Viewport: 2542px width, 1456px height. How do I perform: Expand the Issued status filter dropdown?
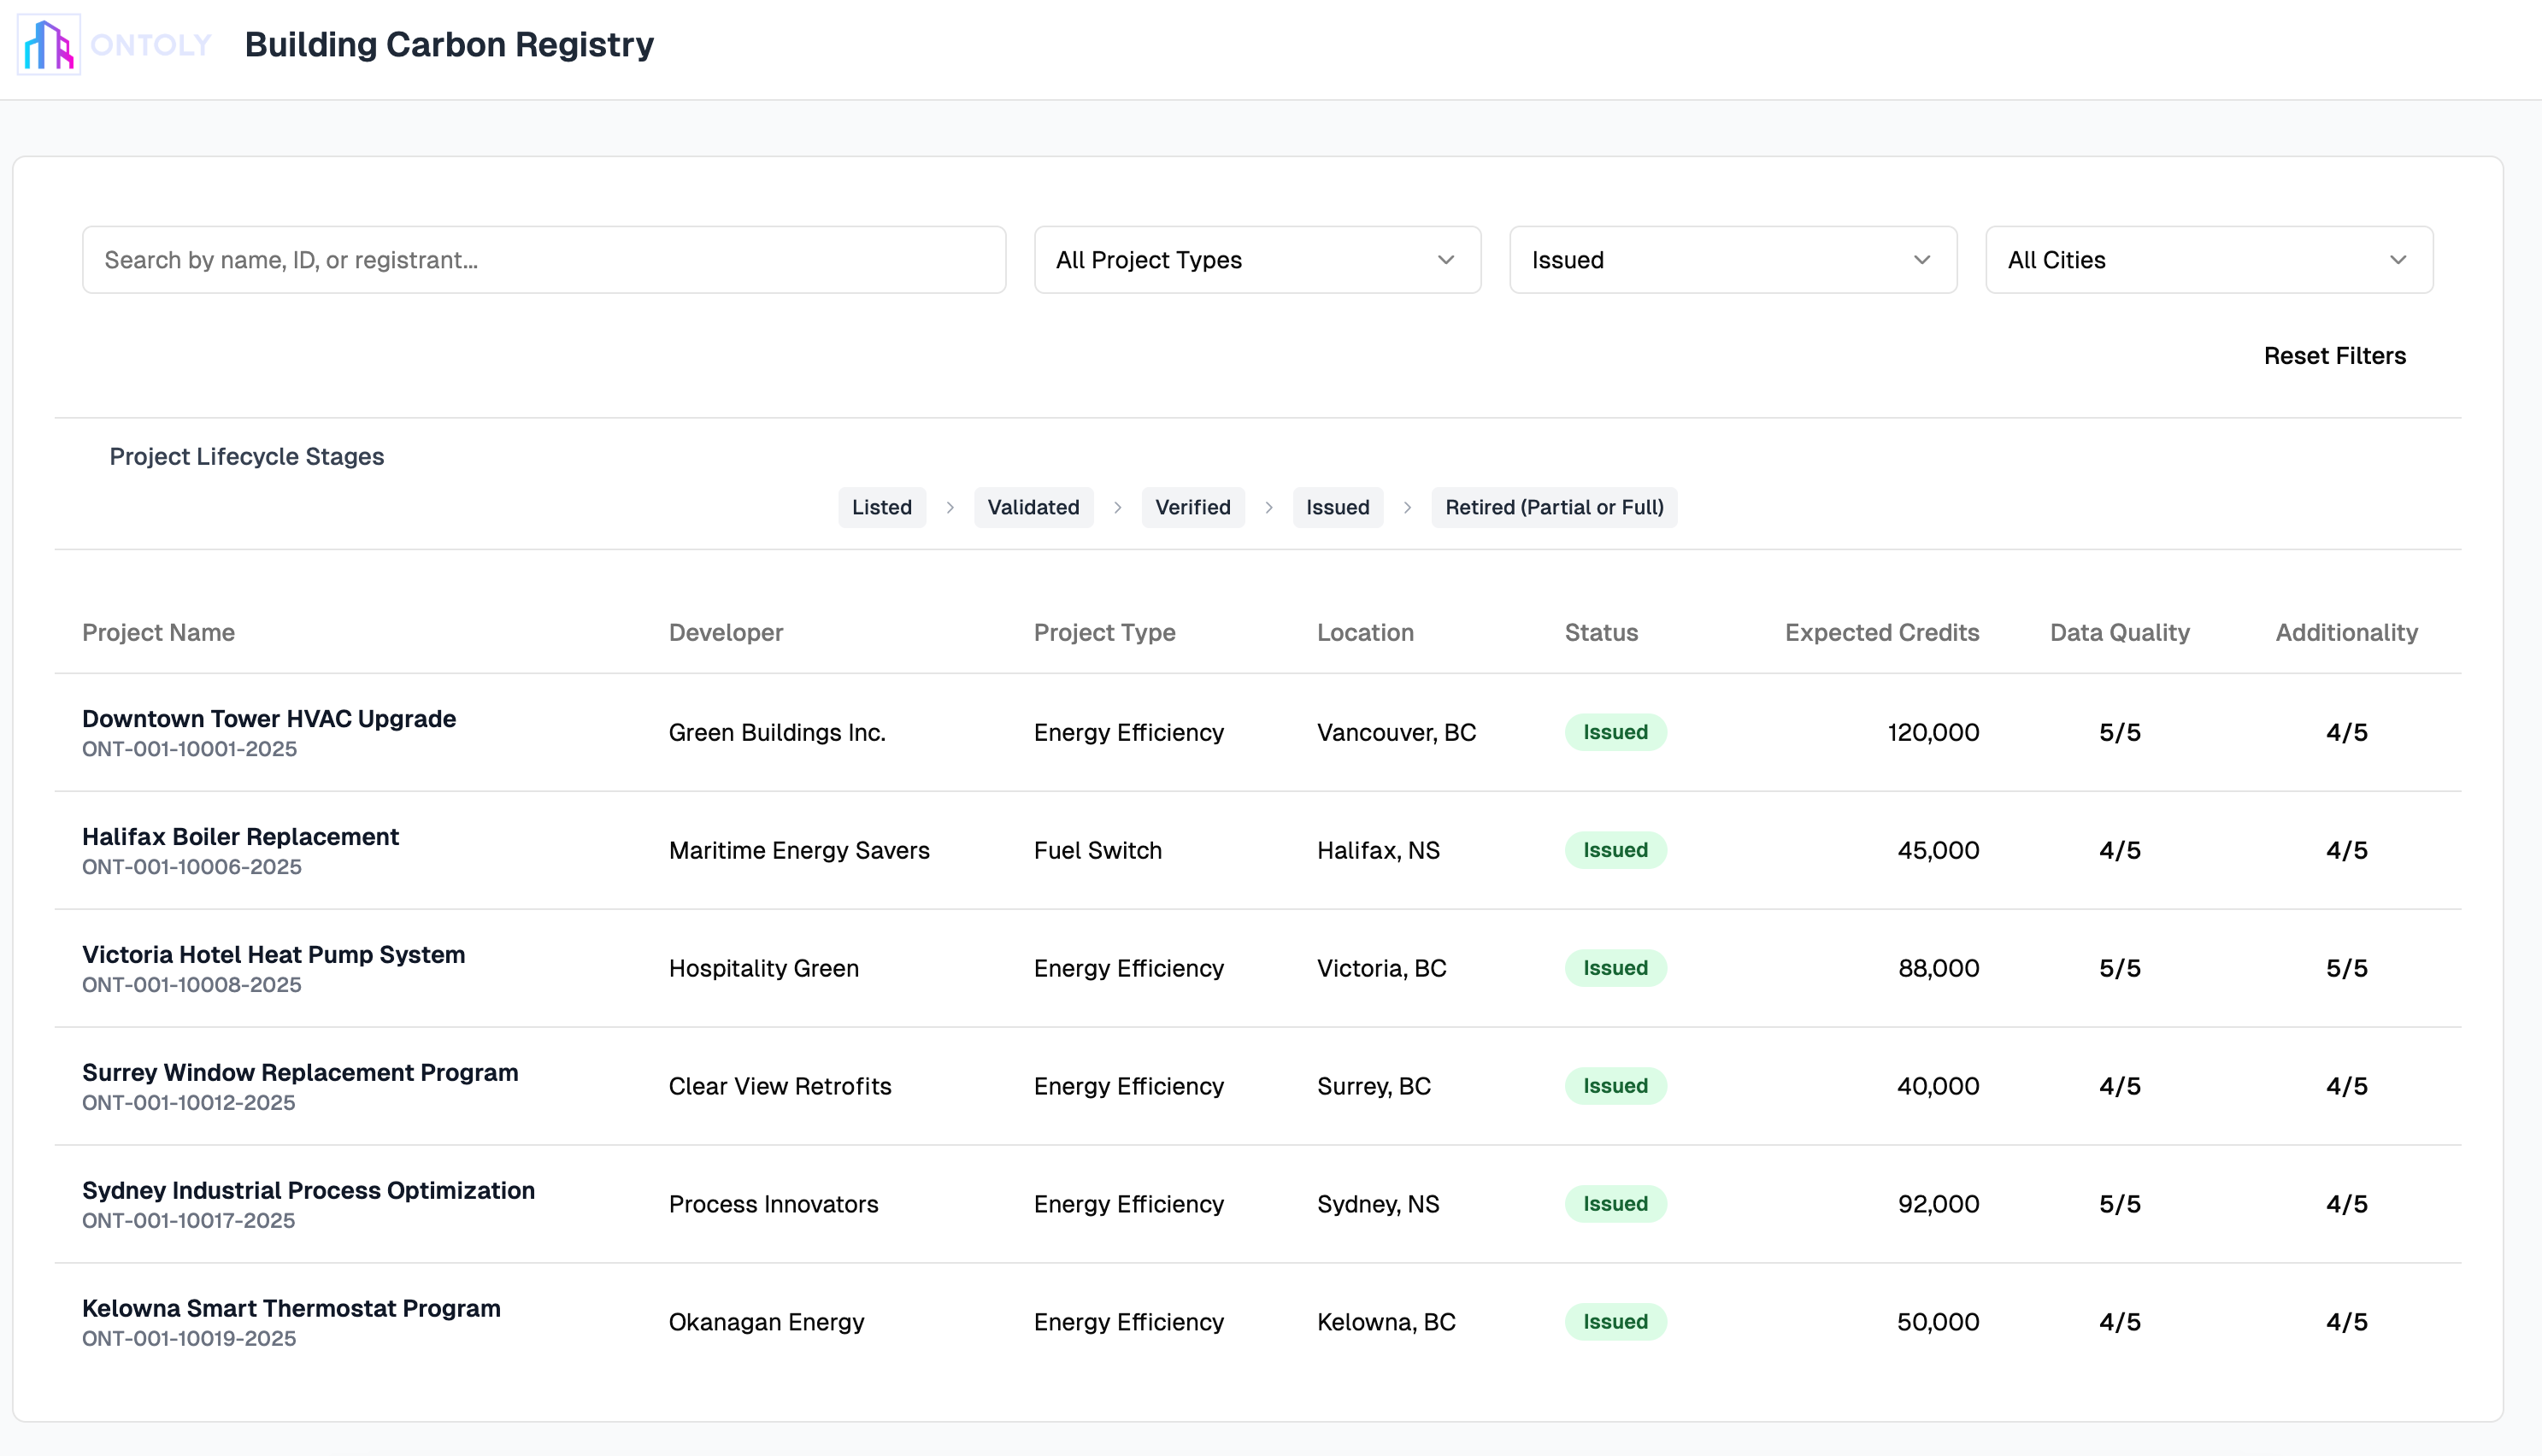pos(1732,260)
